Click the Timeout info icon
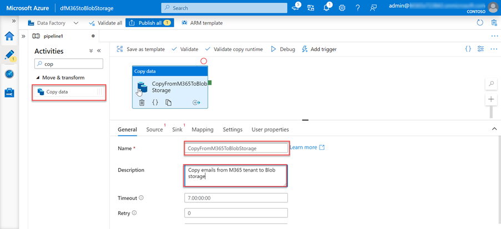 [141, 198]
